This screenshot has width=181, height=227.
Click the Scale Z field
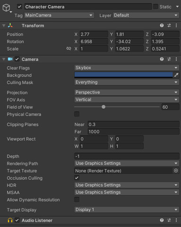coord(165,49)
